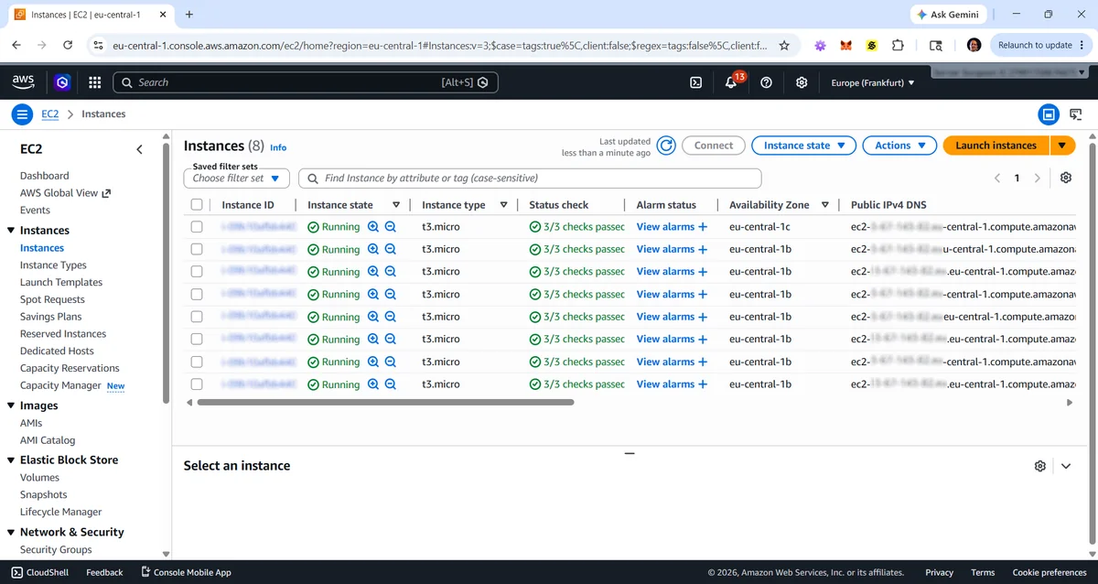Open table preferences gear beside pagination
Viewport: 1098px width, 584px height.
tap(1066, 178)
